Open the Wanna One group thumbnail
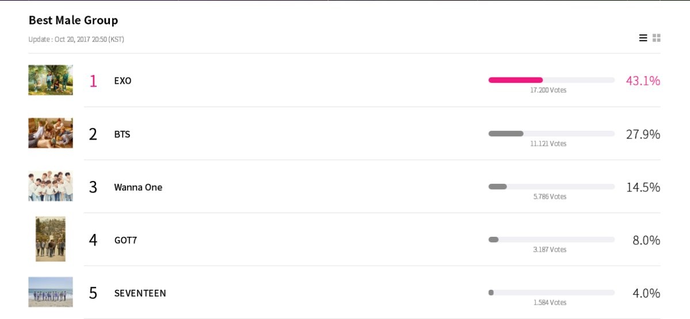 (x=51, y=186)
